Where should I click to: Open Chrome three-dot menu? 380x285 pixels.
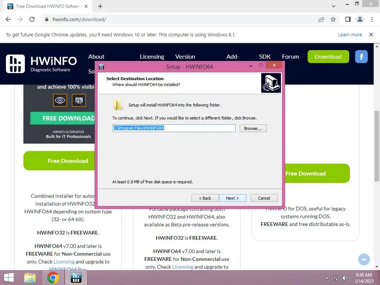(372, 19)
